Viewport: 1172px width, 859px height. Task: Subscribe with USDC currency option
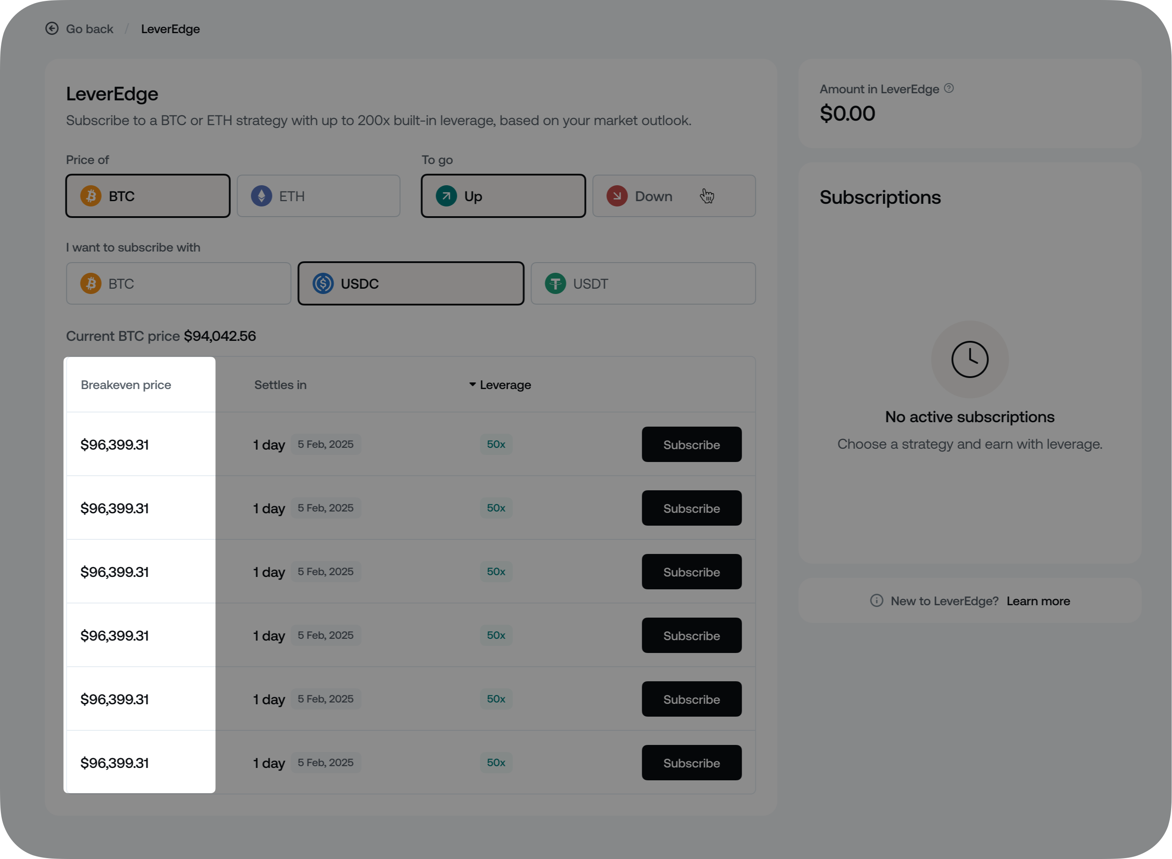tap(411, 284)
